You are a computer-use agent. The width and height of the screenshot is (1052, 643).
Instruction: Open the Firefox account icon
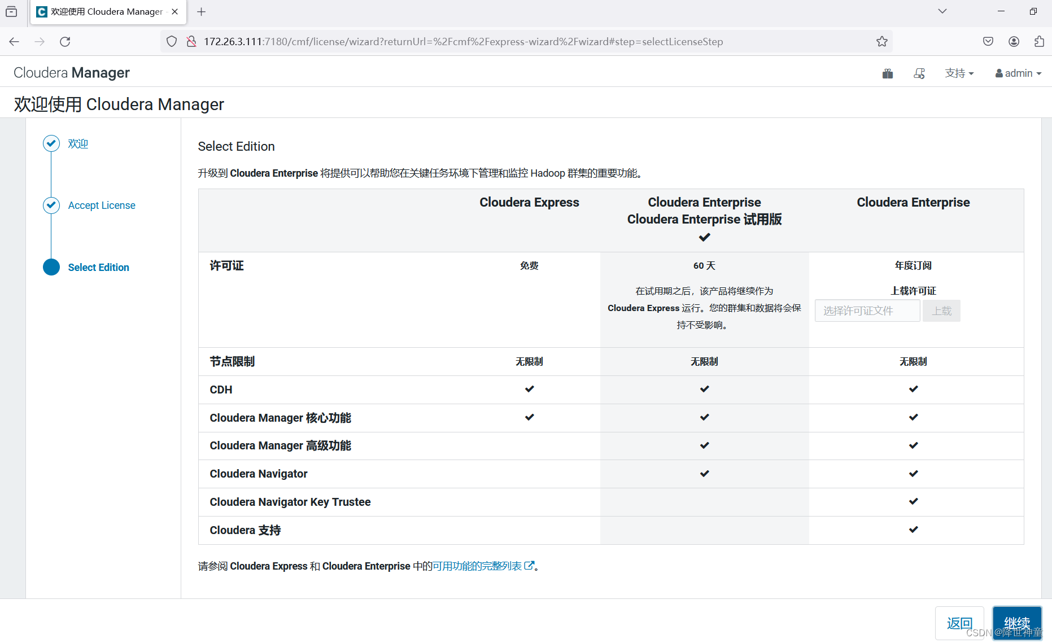(1014, 41)
